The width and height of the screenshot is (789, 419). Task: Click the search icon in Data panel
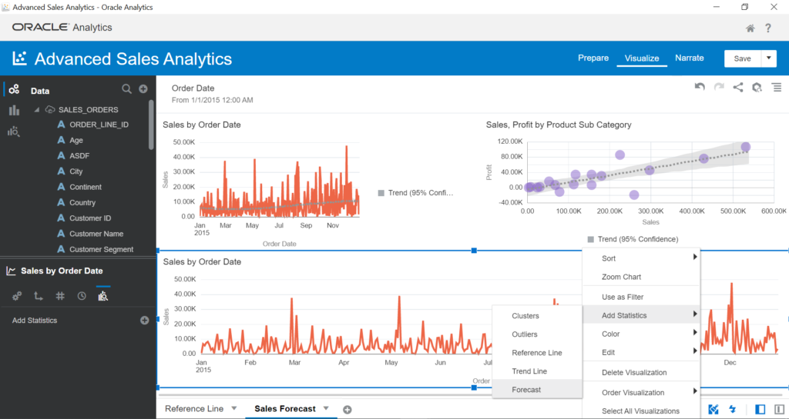click(126, 89)
